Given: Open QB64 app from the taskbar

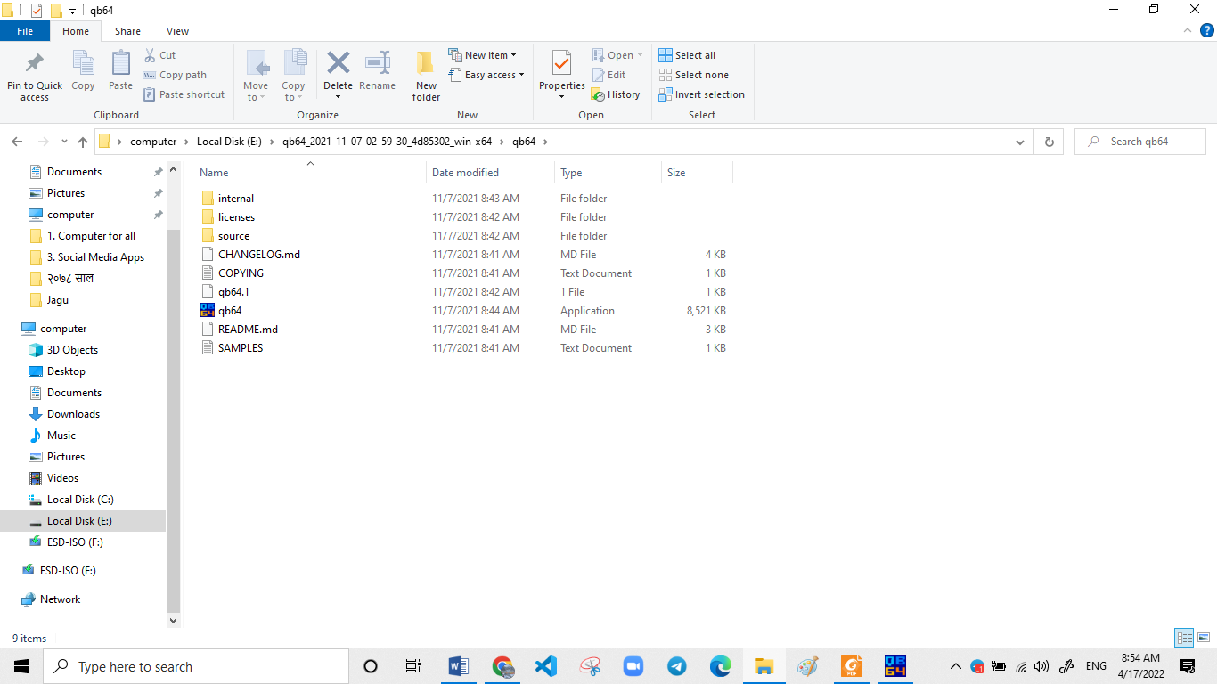Looking at the screenshot, I should [x=895, y=666].
